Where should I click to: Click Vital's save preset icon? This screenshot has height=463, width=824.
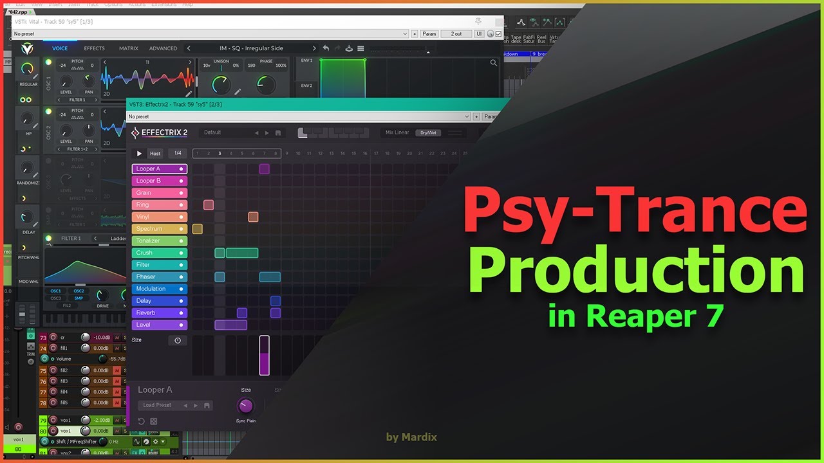[349, 48]
